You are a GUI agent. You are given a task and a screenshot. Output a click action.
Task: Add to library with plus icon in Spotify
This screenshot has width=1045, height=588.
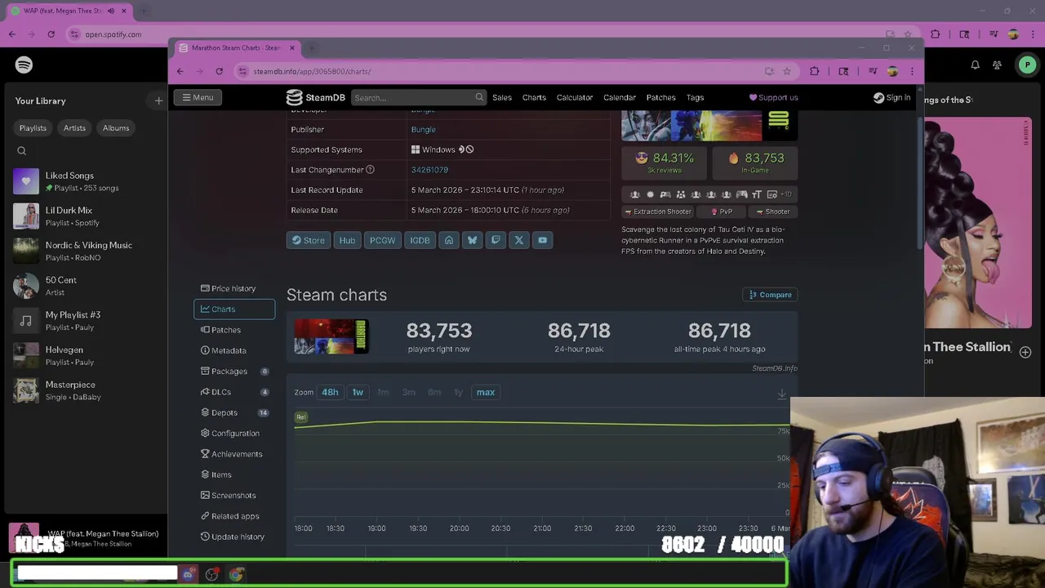(x=158, y=100)
